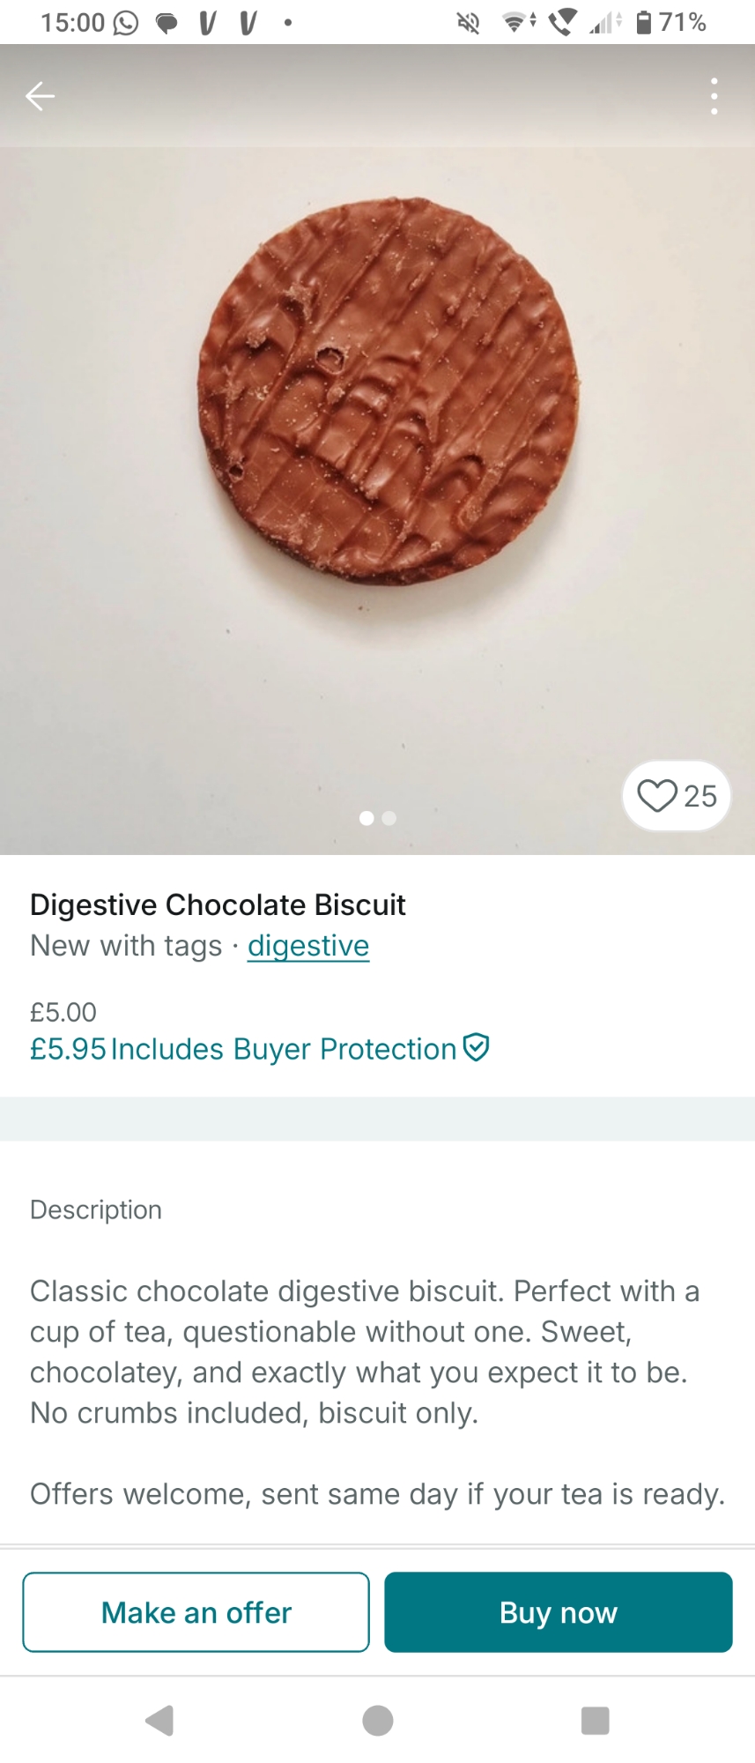Viewport: 755px width, 1763px height.
Task: Tap the Android recent apps button
Action: click(x=595, y=1720)
